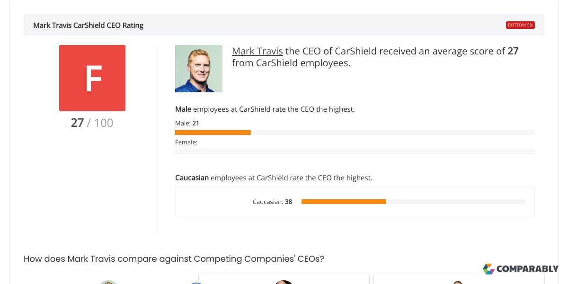Click the Male rating orange bar
568x284 pixels.
[213, 133]
